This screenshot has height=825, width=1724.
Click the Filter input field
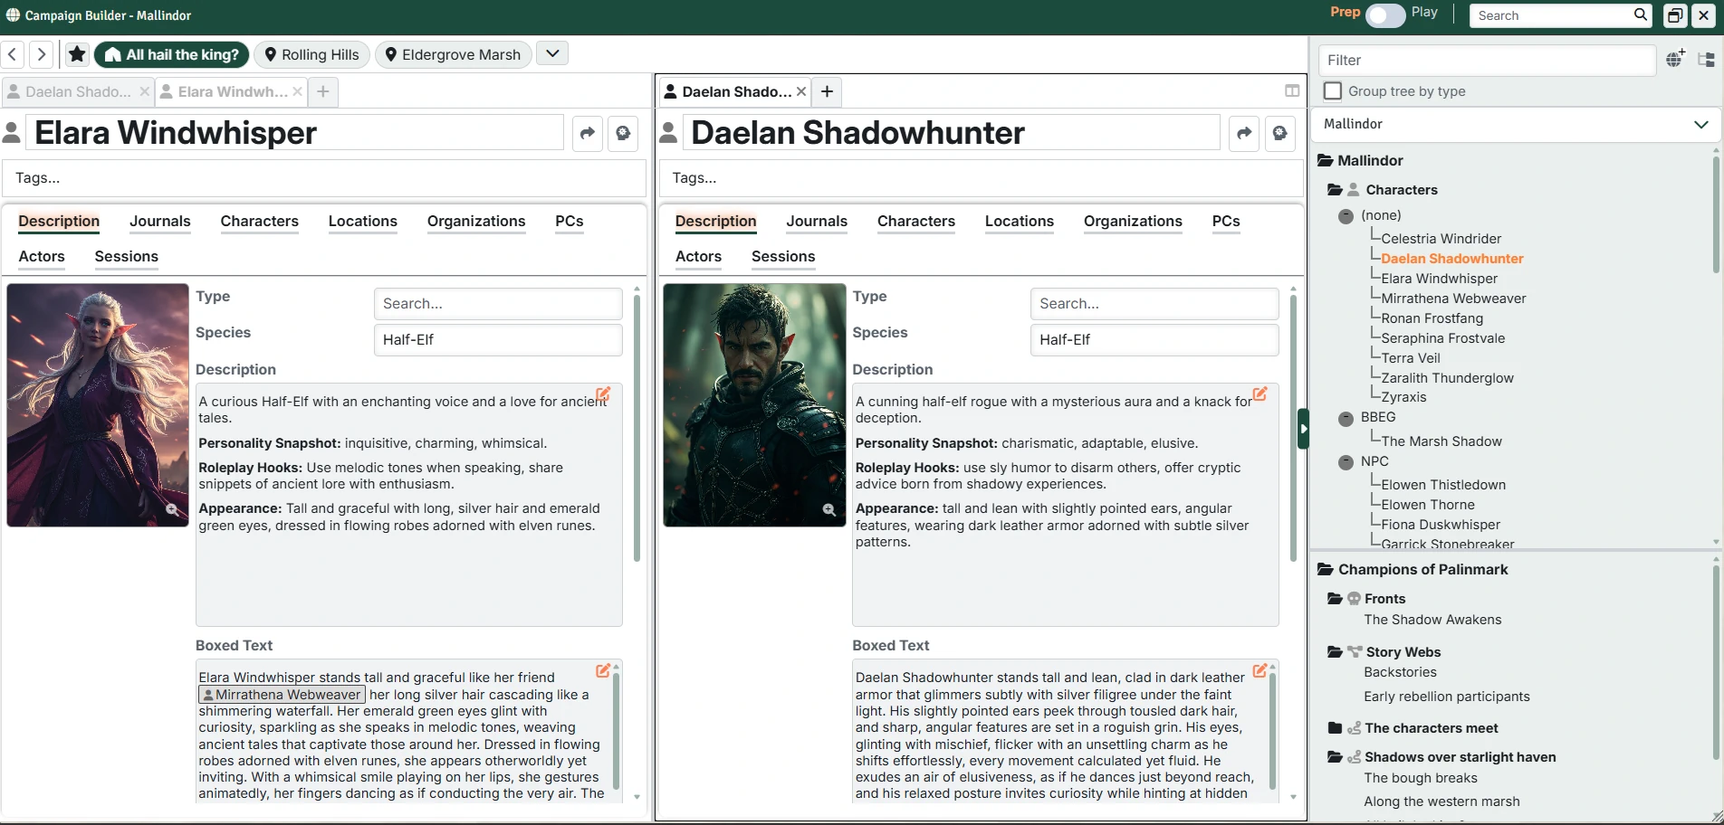tap(1486, 60)
